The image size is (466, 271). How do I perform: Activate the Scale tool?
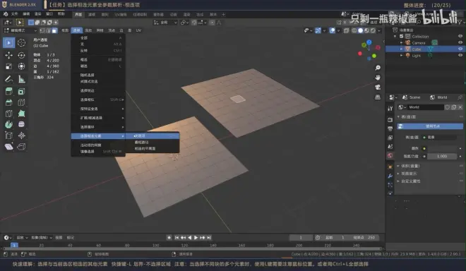click(9, 66)
